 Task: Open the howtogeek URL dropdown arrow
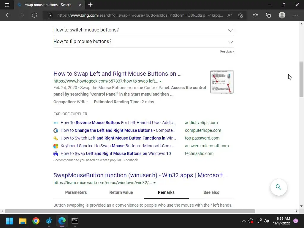[x=161, y=81]
